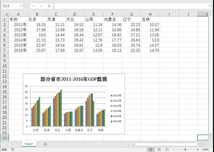Click cell with value 14.78
Image resolution: width=214 pixels, height=152 pixels.
150,50
